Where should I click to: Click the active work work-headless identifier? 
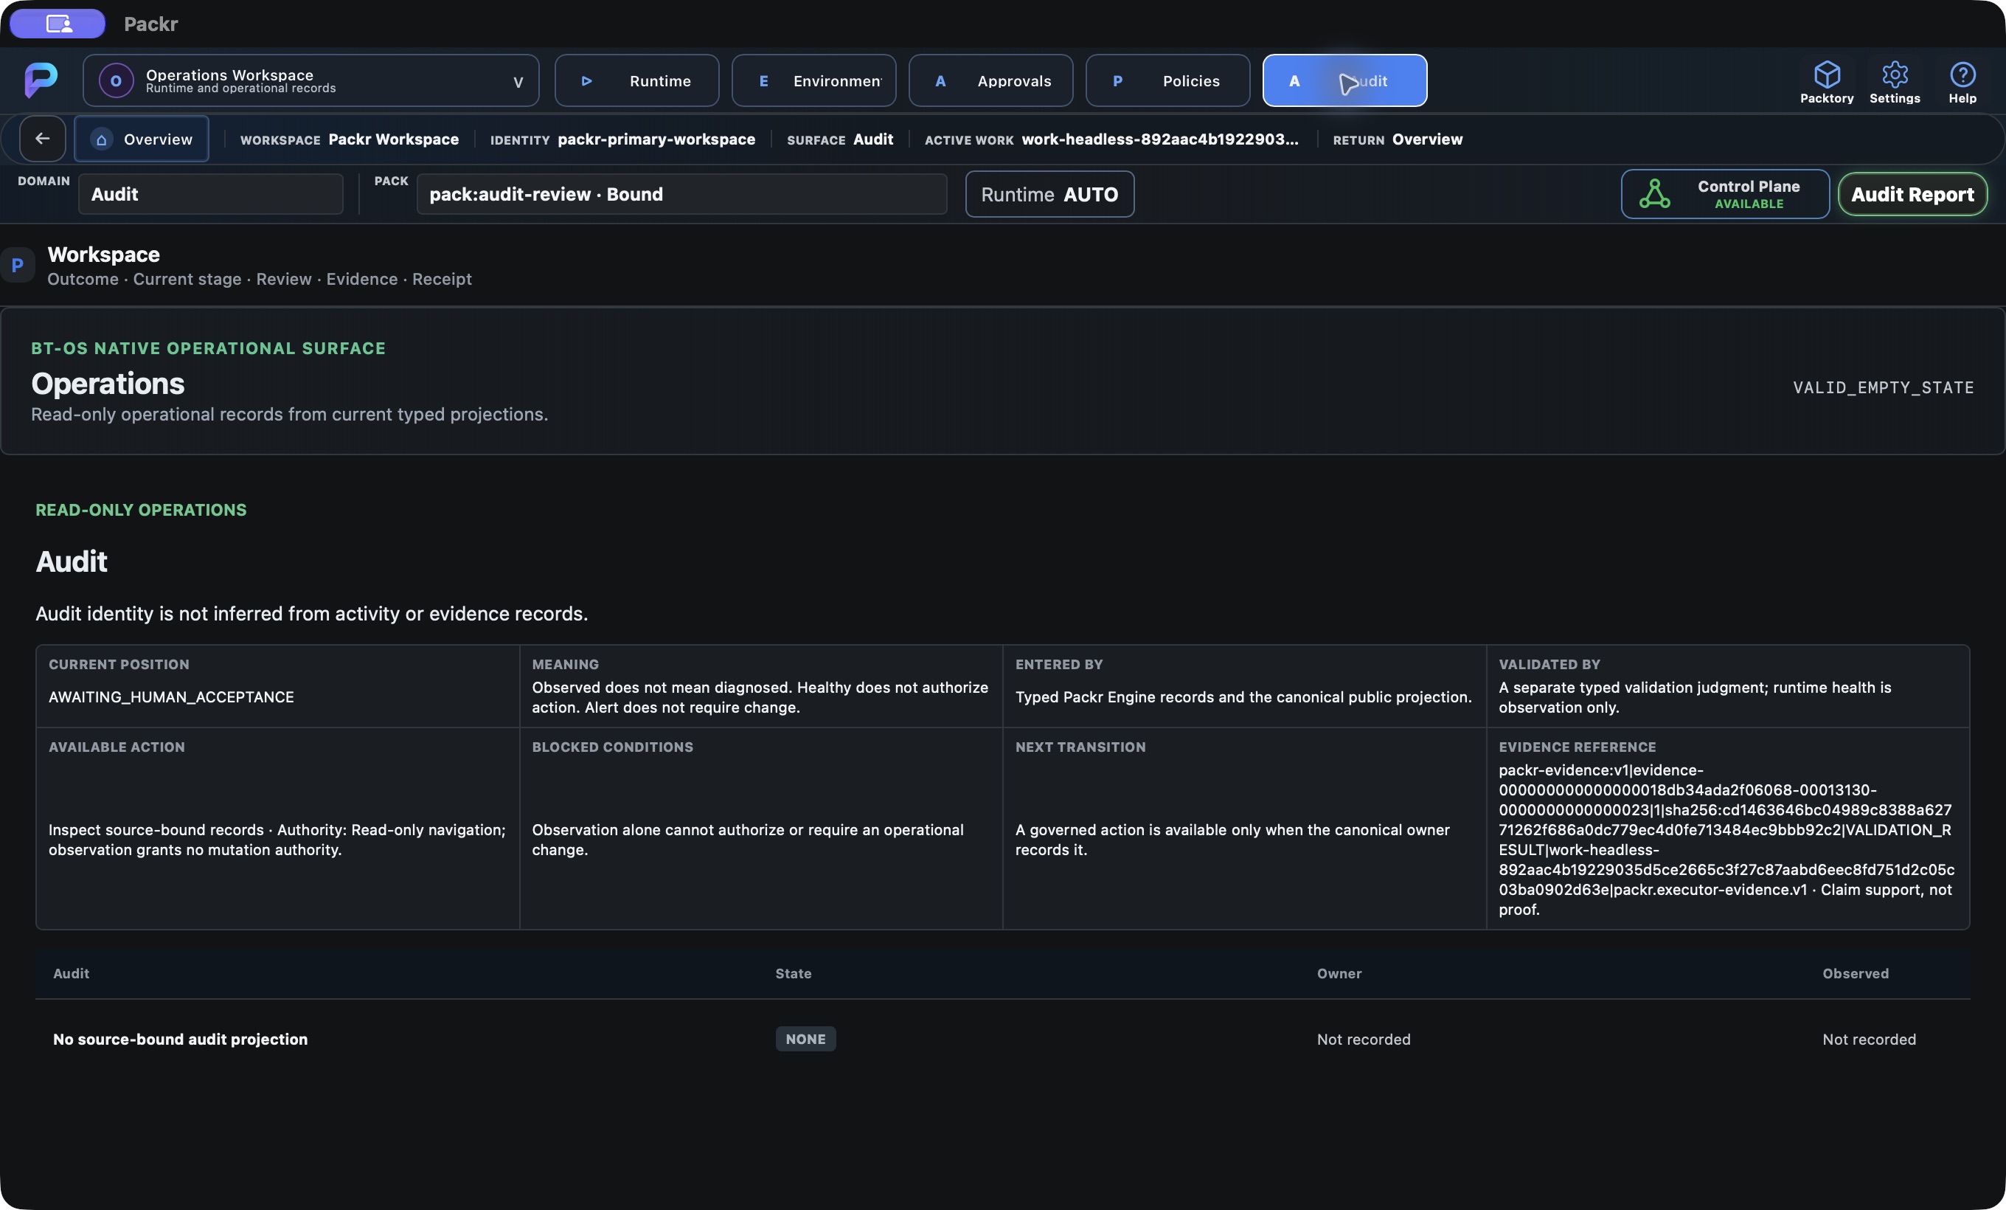1159,139
